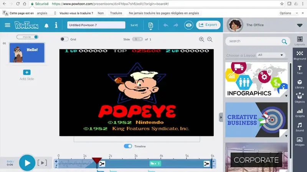Click the timeline speaker volume icon

(x=56, y=161)
